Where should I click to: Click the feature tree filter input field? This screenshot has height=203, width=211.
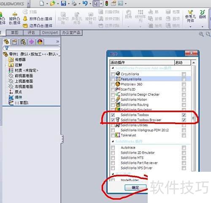coord(32,48)
